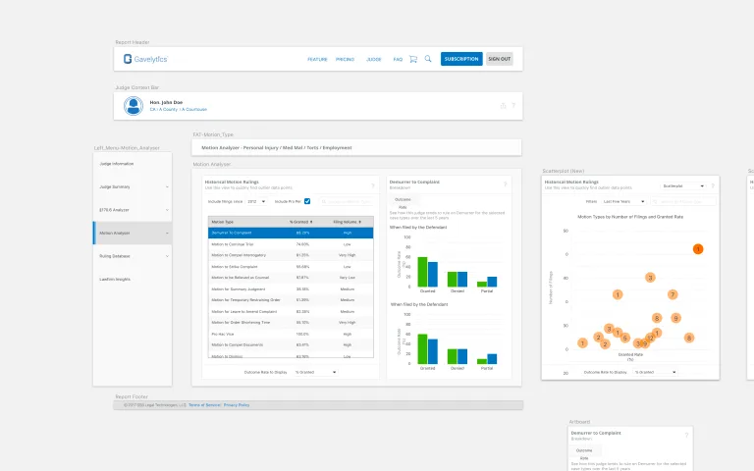
Task: Click the search magnifier icon in header
Action: [x=428, y=59]
